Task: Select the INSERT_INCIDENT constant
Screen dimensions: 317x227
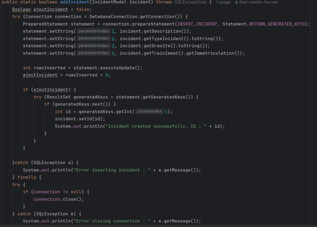Action: click(x=197, y=24)
